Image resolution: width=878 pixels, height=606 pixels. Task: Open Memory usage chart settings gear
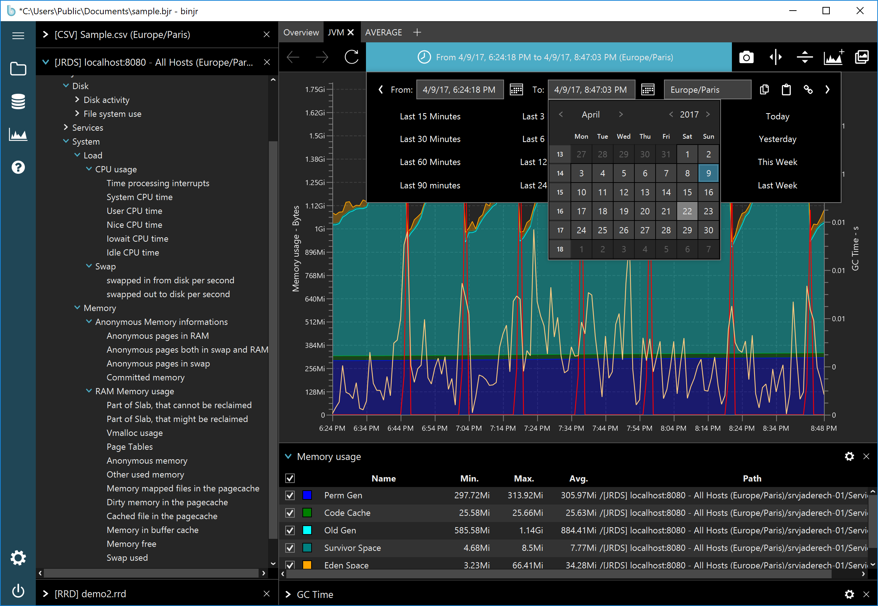(x=850, y=456)
